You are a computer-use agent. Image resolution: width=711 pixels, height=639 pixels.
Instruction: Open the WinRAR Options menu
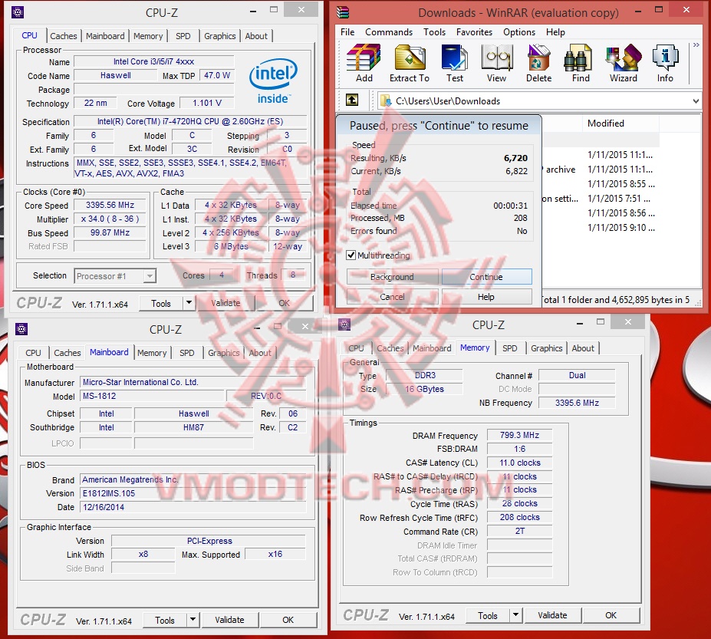pyautogui.click(x=519, y=32)
